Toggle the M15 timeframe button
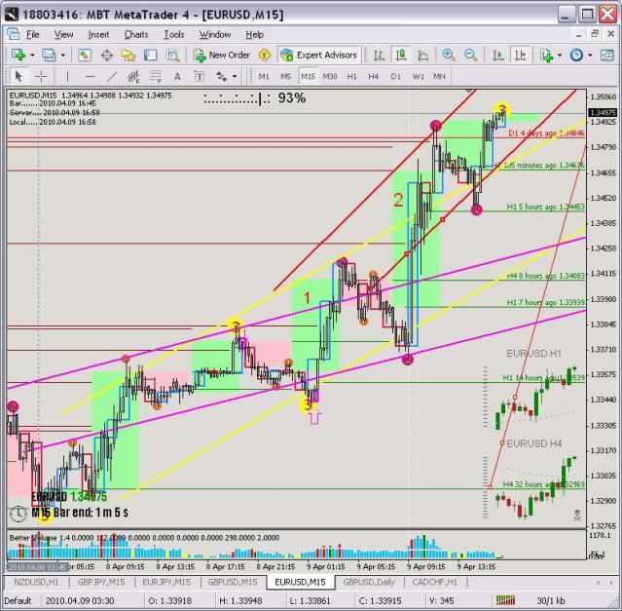622x611 pixels. pos(308,76)
